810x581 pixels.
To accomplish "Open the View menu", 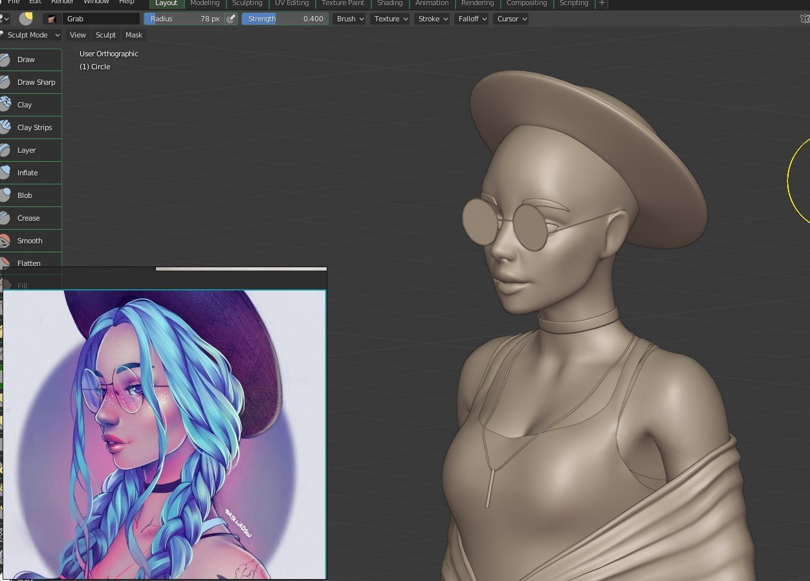I will click(78, 35).
